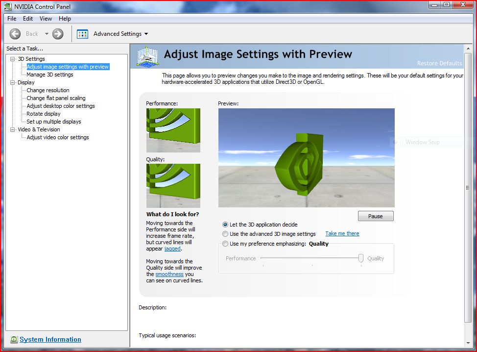Open the File menu
The height and width of the screenshot is (352, 477).
pos(12,19)
